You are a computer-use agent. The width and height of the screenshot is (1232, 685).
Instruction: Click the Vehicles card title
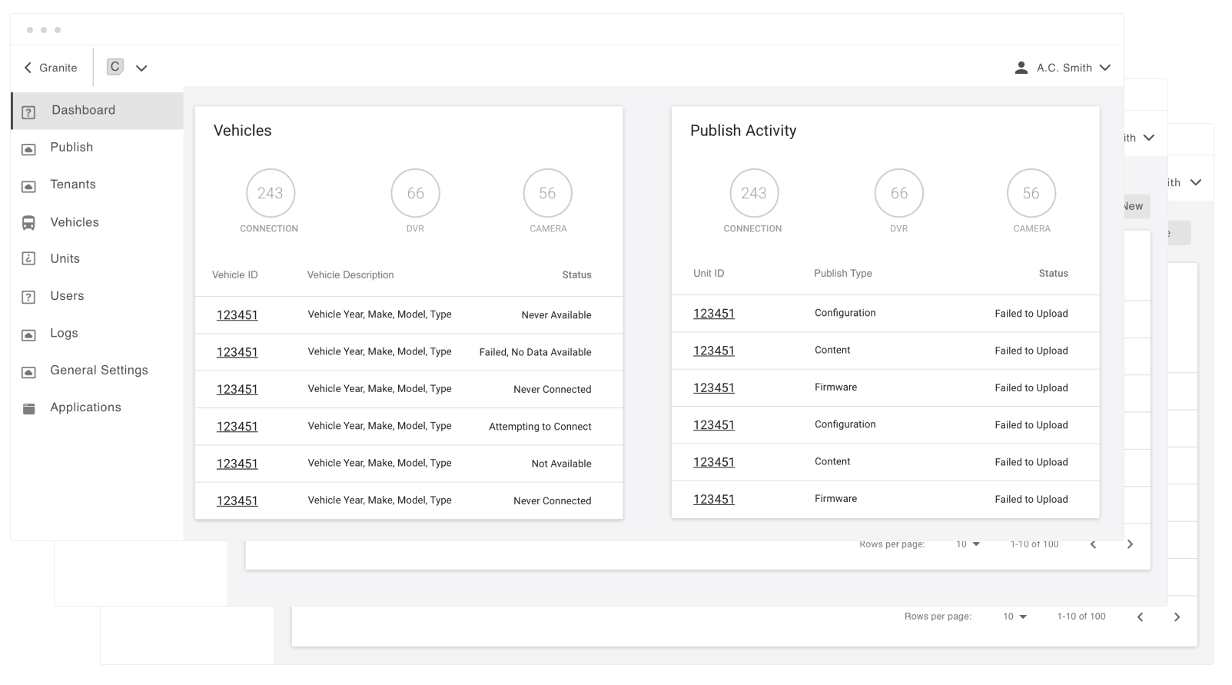pyautogui.click(x=242, y=131)
